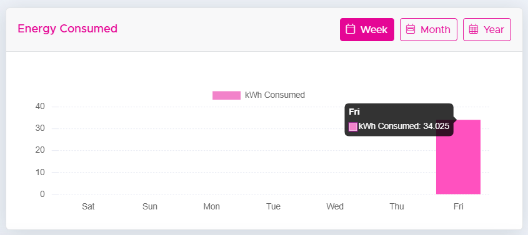
Task: Click the pink Friday bar
Action: tap(458, 157)
